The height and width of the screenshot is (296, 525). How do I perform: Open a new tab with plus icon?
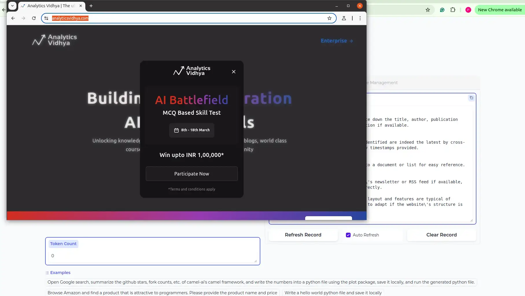(x=91, y=6)
